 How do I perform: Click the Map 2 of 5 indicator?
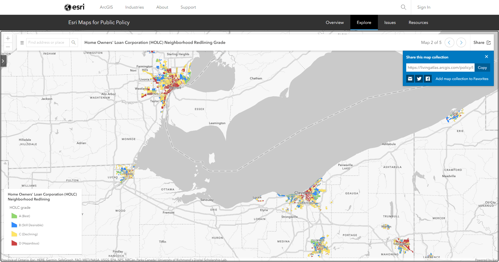coord(431,43)
